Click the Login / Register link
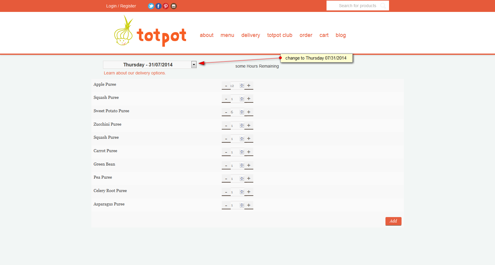Screen dimensions: 495x265 tap(121, 6)
